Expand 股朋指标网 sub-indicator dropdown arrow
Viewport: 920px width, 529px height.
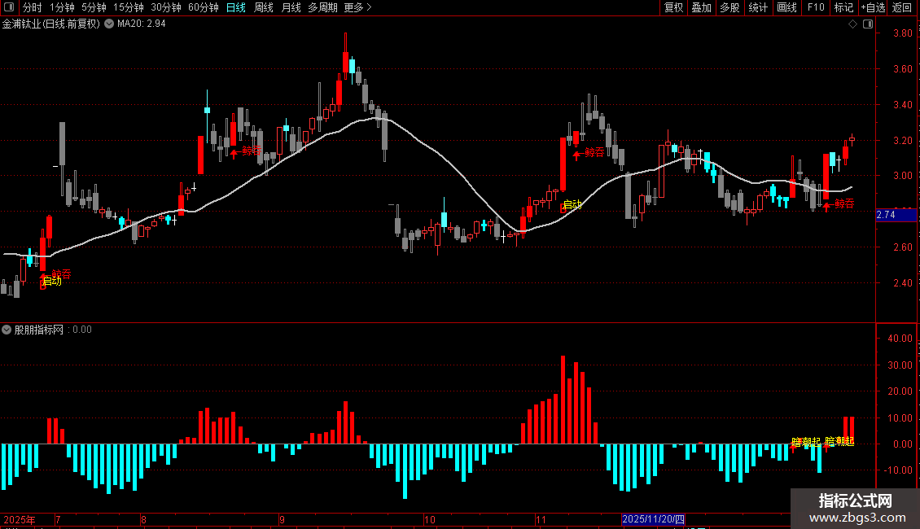tap(7, 330)
